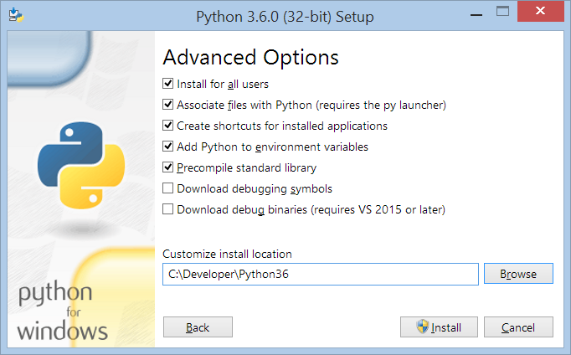Toggle Associate files with Python checkbox
The width and height of the screenshot is (571, 355).
coord(168,105)
